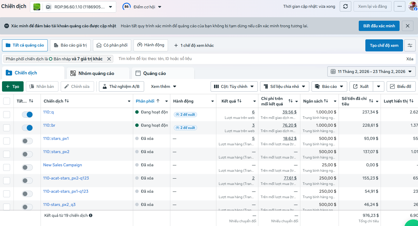Click the opportunity score circle showing 86
The height and width of the screenshot is (226, 418).
tap(126, 7)
